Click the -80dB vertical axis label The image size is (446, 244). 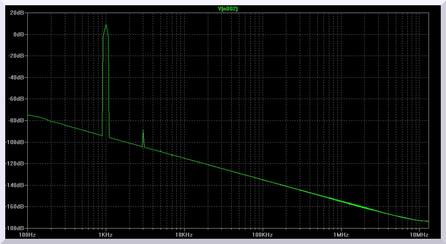[16, 120]
